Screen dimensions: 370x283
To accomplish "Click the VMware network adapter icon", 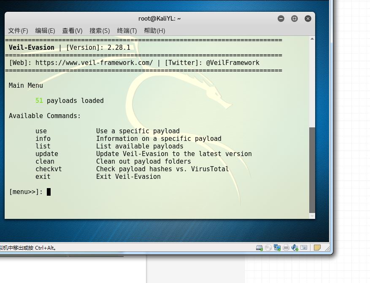I will point(277,248).
